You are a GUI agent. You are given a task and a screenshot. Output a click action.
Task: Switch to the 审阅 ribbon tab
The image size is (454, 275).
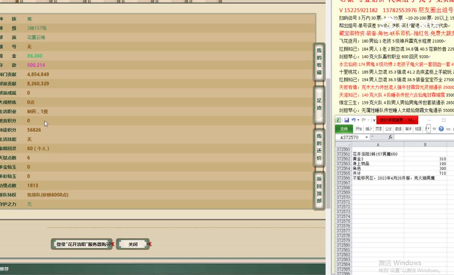point(408,129)
